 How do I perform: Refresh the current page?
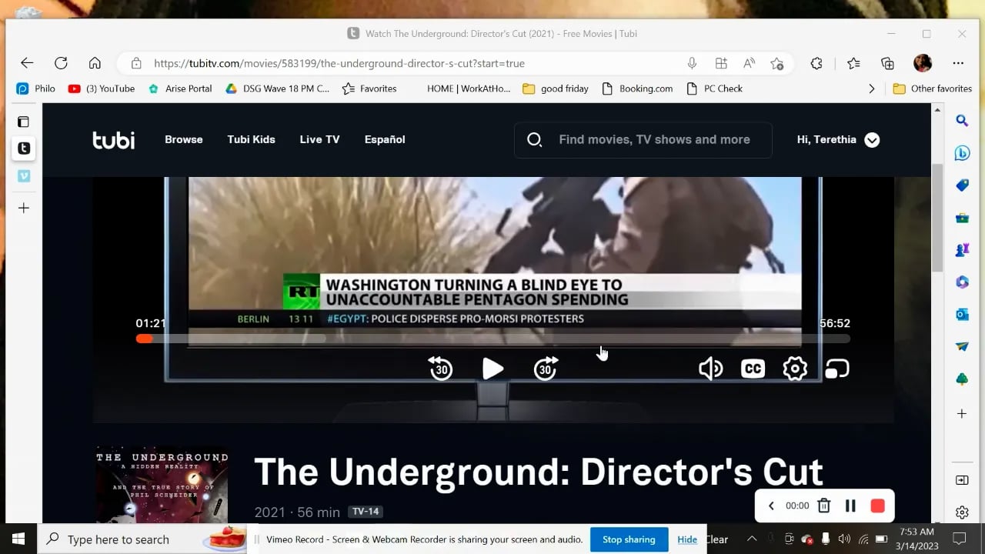(x=61, y=63)
